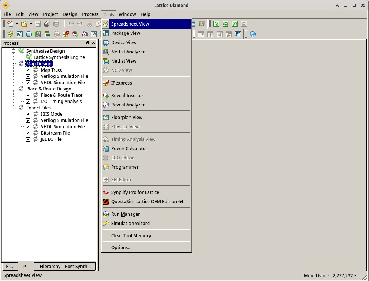This screenshot has width=369, height=281.
Task: Open Simulation Wizard from Tools menu
Action: (146, 224)
